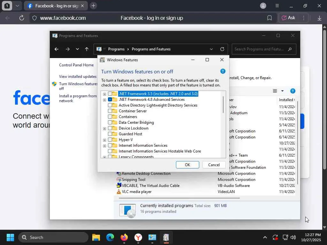Screen dimensions: 327x245
Task: Expand the Hyper-V node
Action: coord(104,140)
